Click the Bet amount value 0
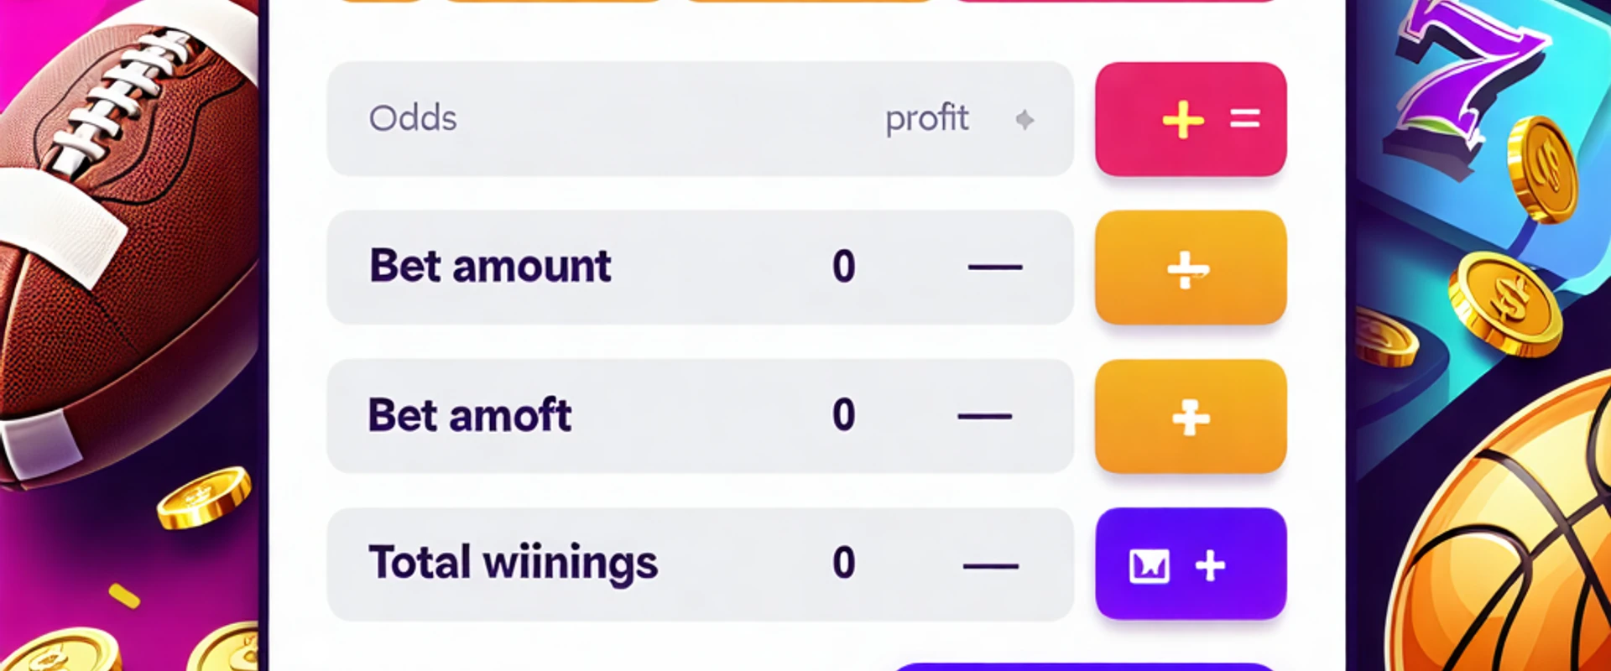 (843, 268)
